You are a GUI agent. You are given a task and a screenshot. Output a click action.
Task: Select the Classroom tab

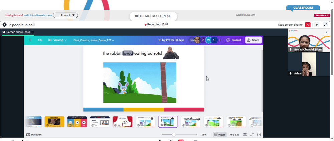click(x=303, y=8)
